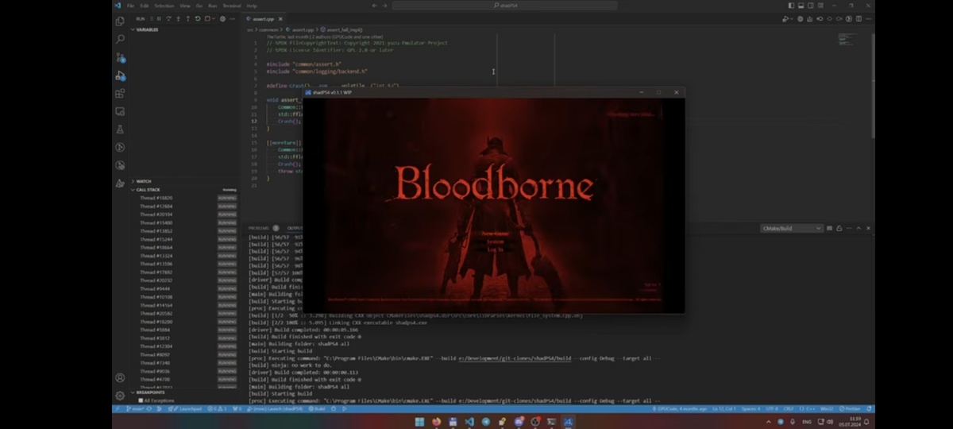The image size is (953, 429).
Task: Click the ENG language tray indicator
Action: tap(807, 421)
